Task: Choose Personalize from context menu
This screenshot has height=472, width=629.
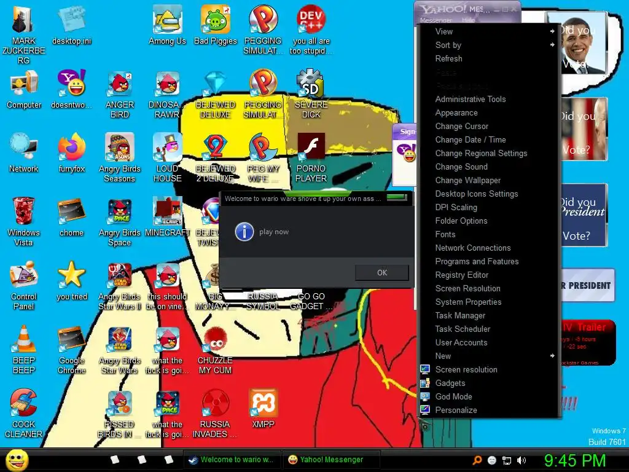Action: coord(489,410)
